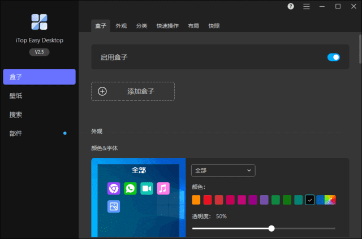Viewport: 362px width, 239px height.
Task: Expand the 全部 dropdown
Action: tap(223, 170)
